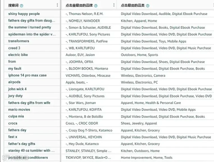The height and width of the screenshot is (162, 214).
Task: Click category cell 'Wireless, Electronics, Camera'
Action: click(143, 76)
